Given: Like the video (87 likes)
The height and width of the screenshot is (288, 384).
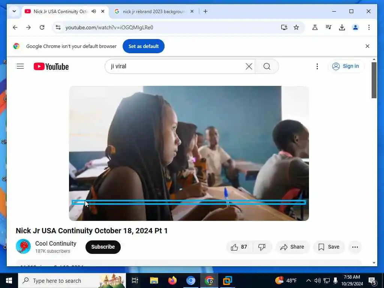Looking at the screenshot, I should 239,247.
